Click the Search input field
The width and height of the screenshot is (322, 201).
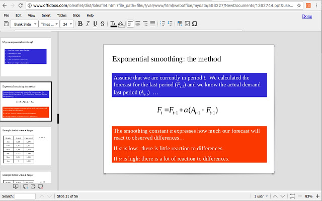(25, 196)
